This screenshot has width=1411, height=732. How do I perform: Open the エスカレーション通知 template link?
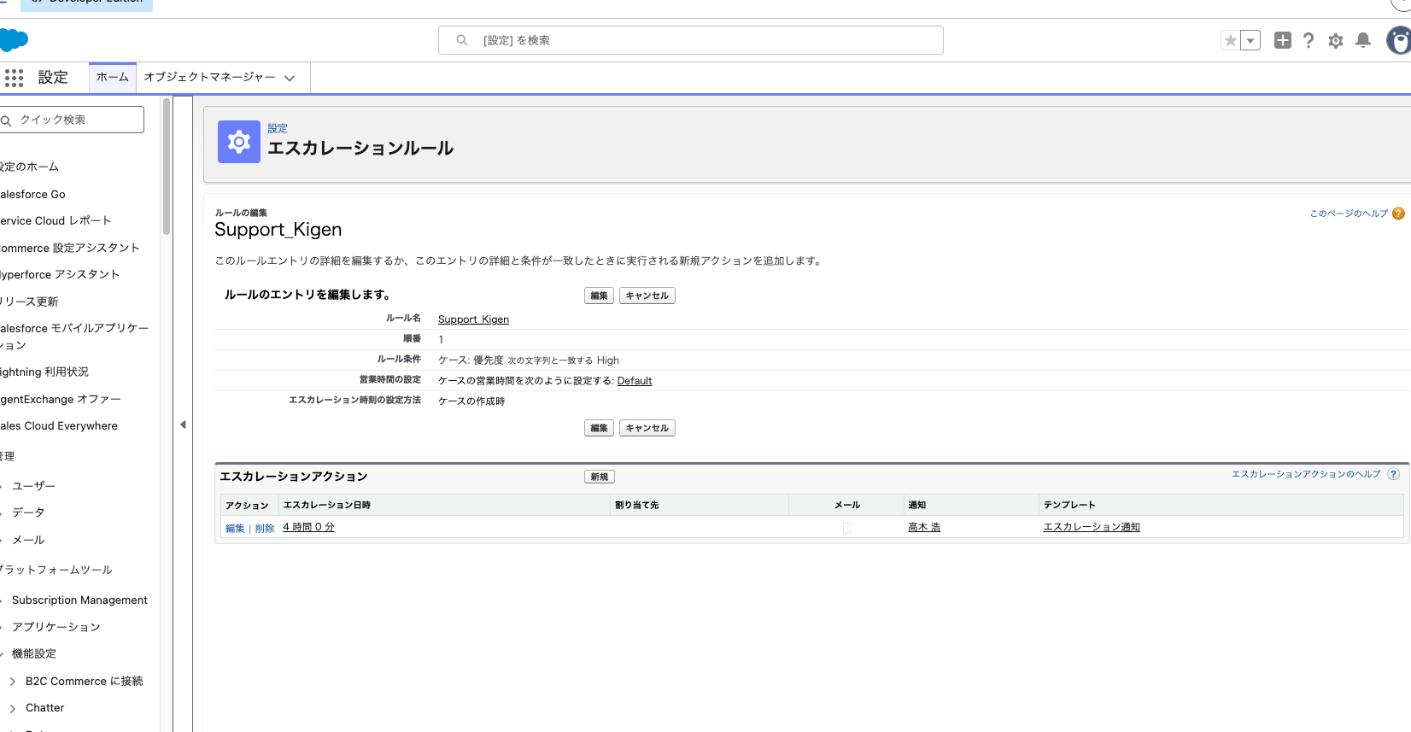coord(1092,528)
